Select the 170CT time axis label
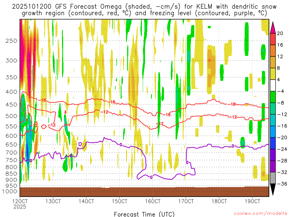290x217 pixels. click(x=186, y=201)
